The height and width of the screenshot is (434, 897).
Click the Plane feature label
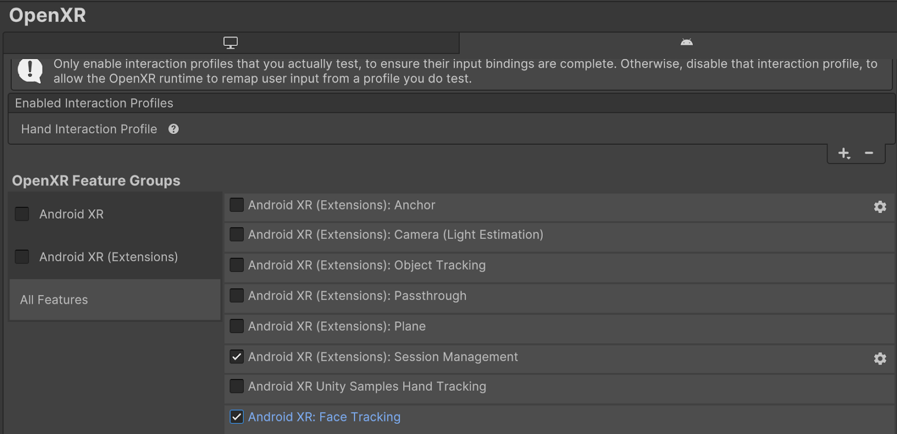coord(337,326)
